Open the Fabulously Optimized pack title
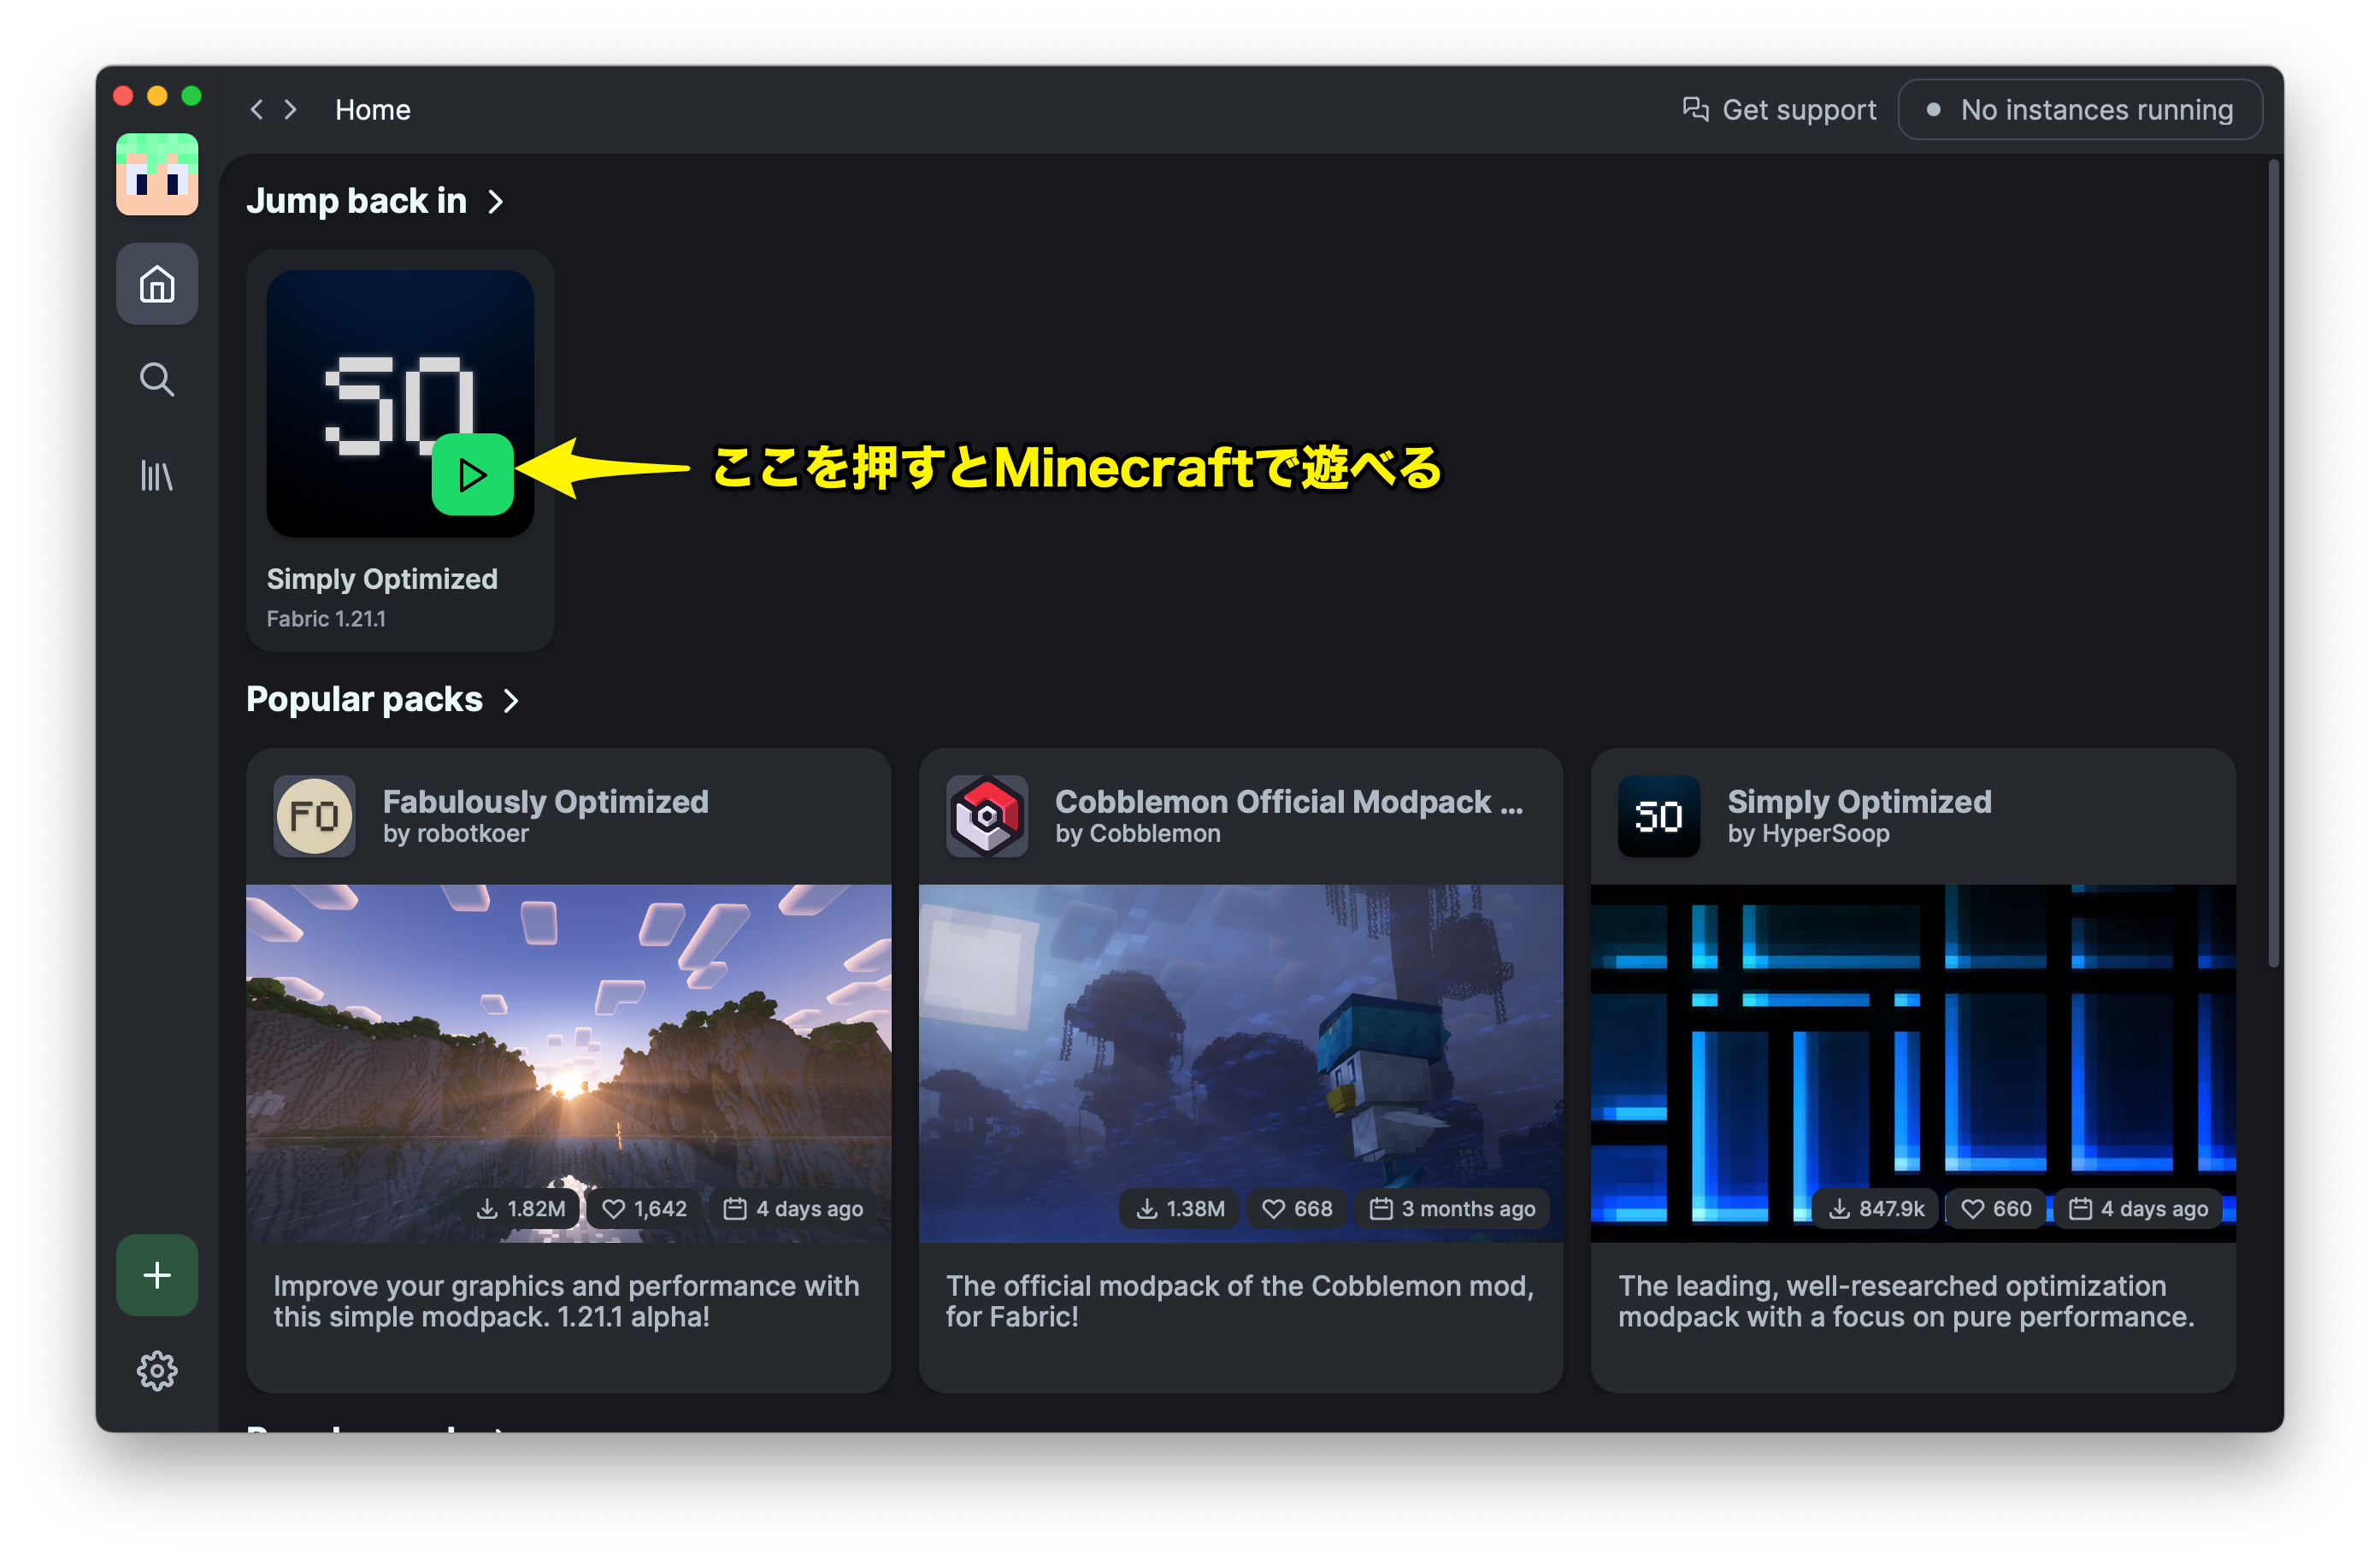 coord(546,801)
